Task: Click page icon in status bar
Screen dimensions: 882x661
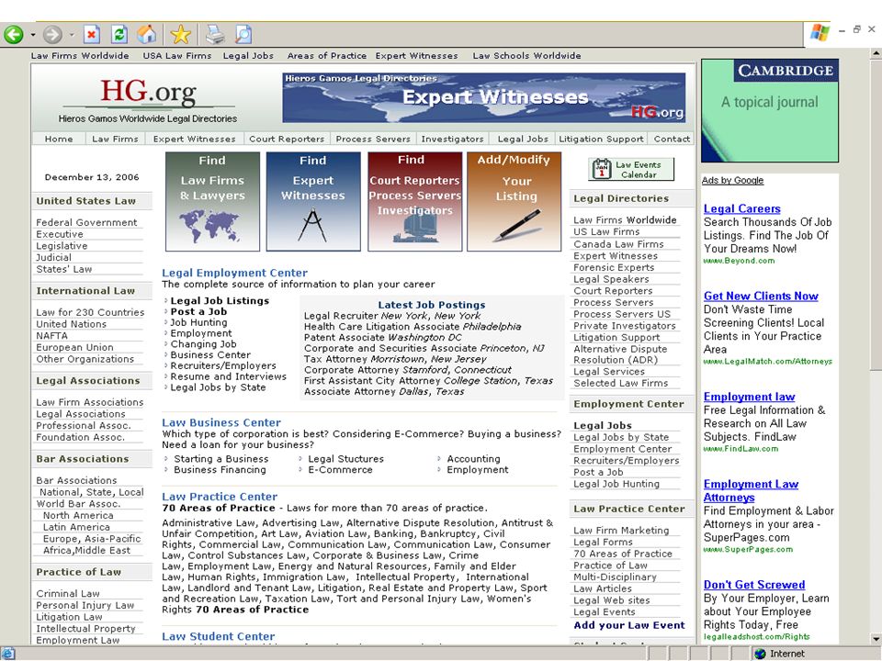Action: (7, 653)
